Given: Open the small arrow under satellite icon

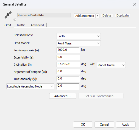Looking at the screenshot, I should tap(15, 20).
